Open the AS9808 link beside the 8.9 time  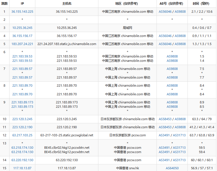(x=172, y=102)
